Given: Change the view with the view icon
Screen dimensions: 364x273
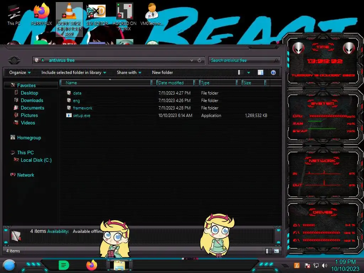Looking at the screenshot, I should coord(241,73).
